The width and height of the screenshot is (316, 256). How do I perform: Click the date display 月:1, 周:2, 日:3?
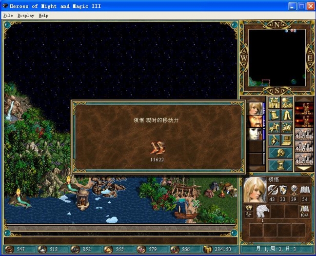point(276,249)
